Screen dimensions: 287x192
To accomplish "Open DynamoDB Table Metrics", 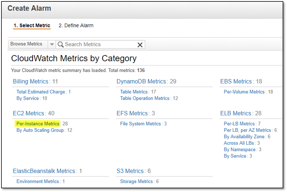I will tap(134, 92).
